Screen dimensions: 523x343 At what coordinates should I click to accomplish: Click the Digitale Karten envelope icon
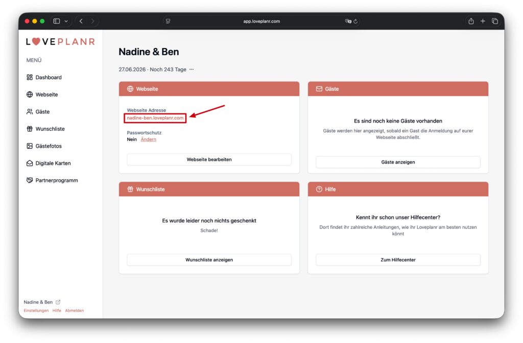click(x=30, y=164)
